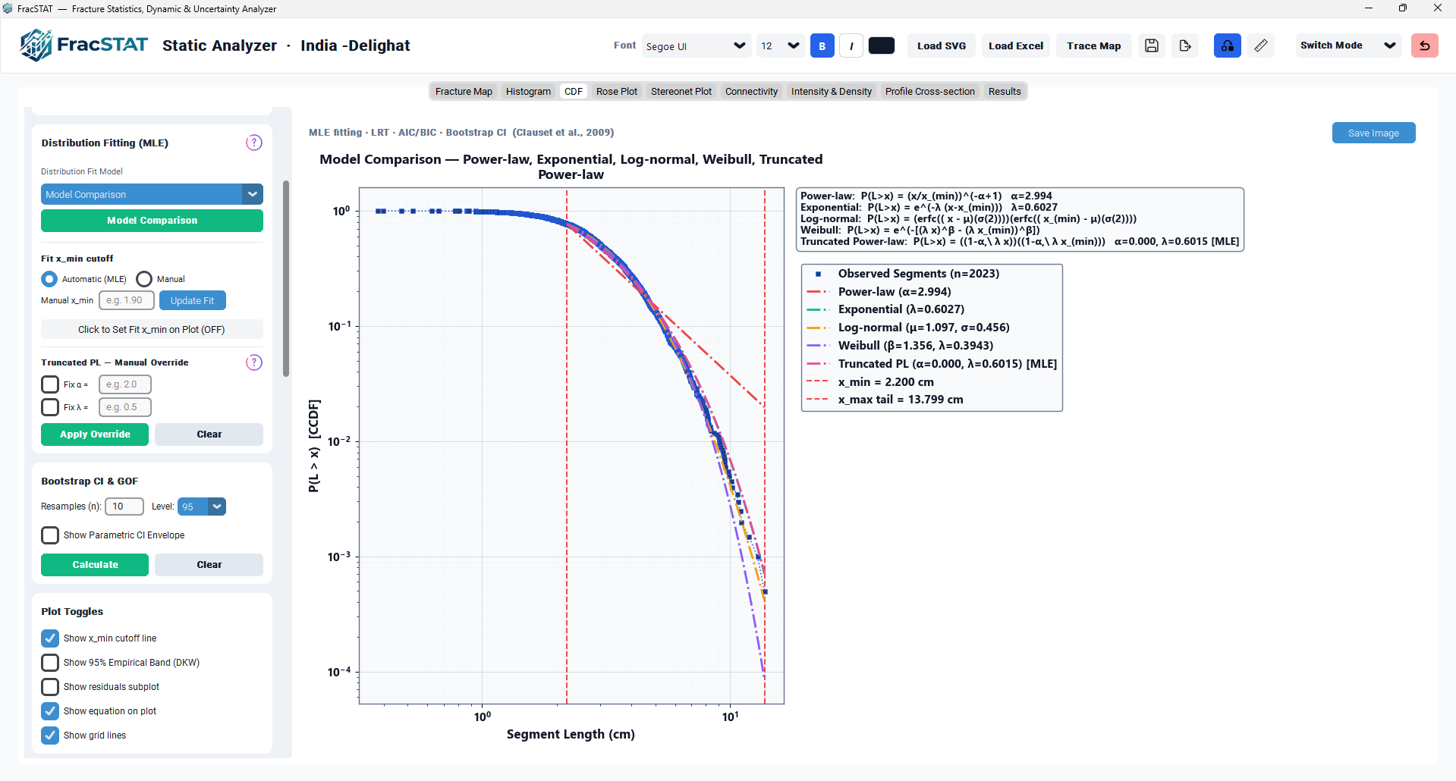
Task: Uncheck Show x_min cutoff line
Action: [50, 638]
